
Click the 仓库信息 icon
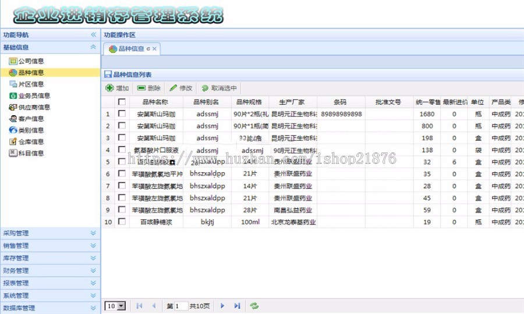tap(13, 142)
